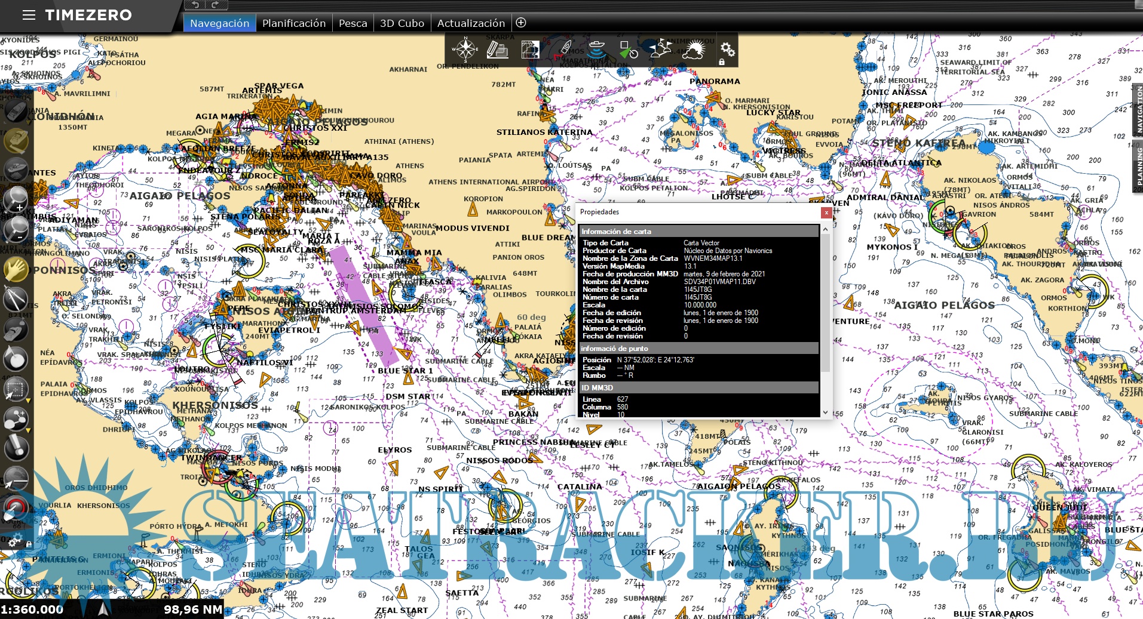Open the TIMEZERO hamburger menu
This screenshot has width=1143, height=619.
pos(29,15)
